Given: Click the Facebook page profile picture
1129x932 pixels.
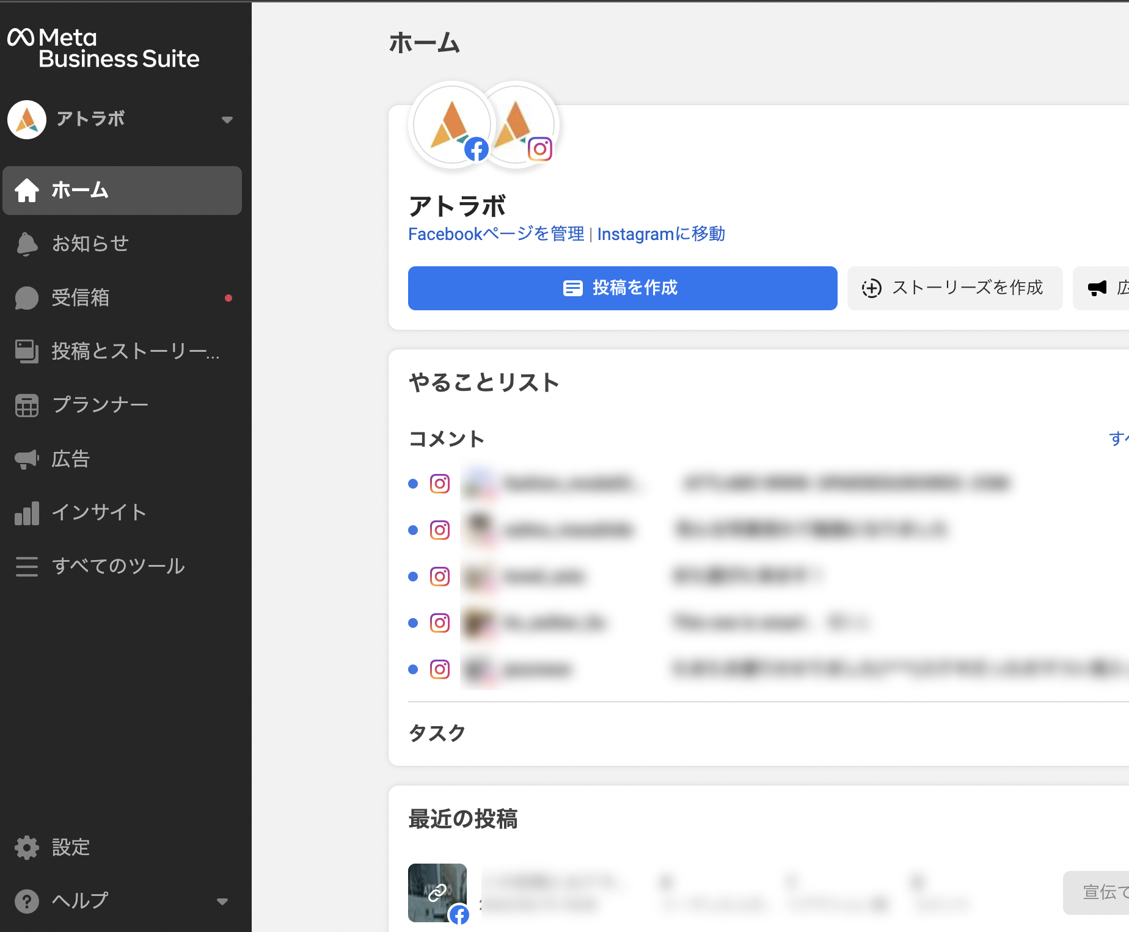Looking at the screenshot, I should pyautogui.click(x=452, y=125).
